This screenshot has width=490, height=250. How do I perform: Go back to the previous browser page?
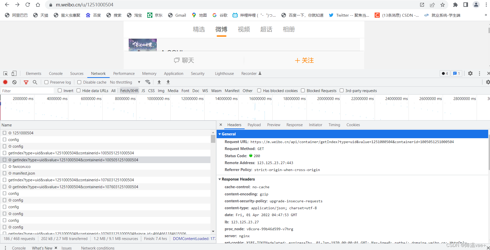7,5
